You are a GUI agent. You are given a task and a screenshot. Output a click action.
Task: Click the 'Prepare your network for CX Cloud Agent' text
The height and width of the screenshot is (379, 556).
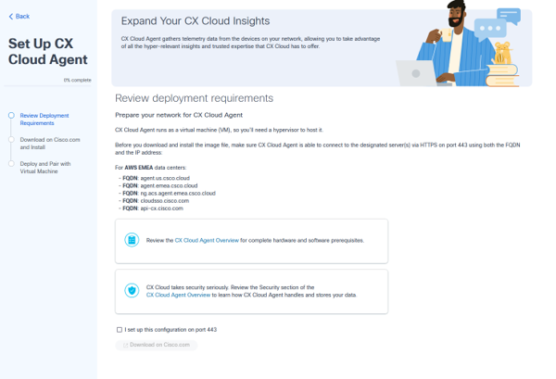coord(179,115)
